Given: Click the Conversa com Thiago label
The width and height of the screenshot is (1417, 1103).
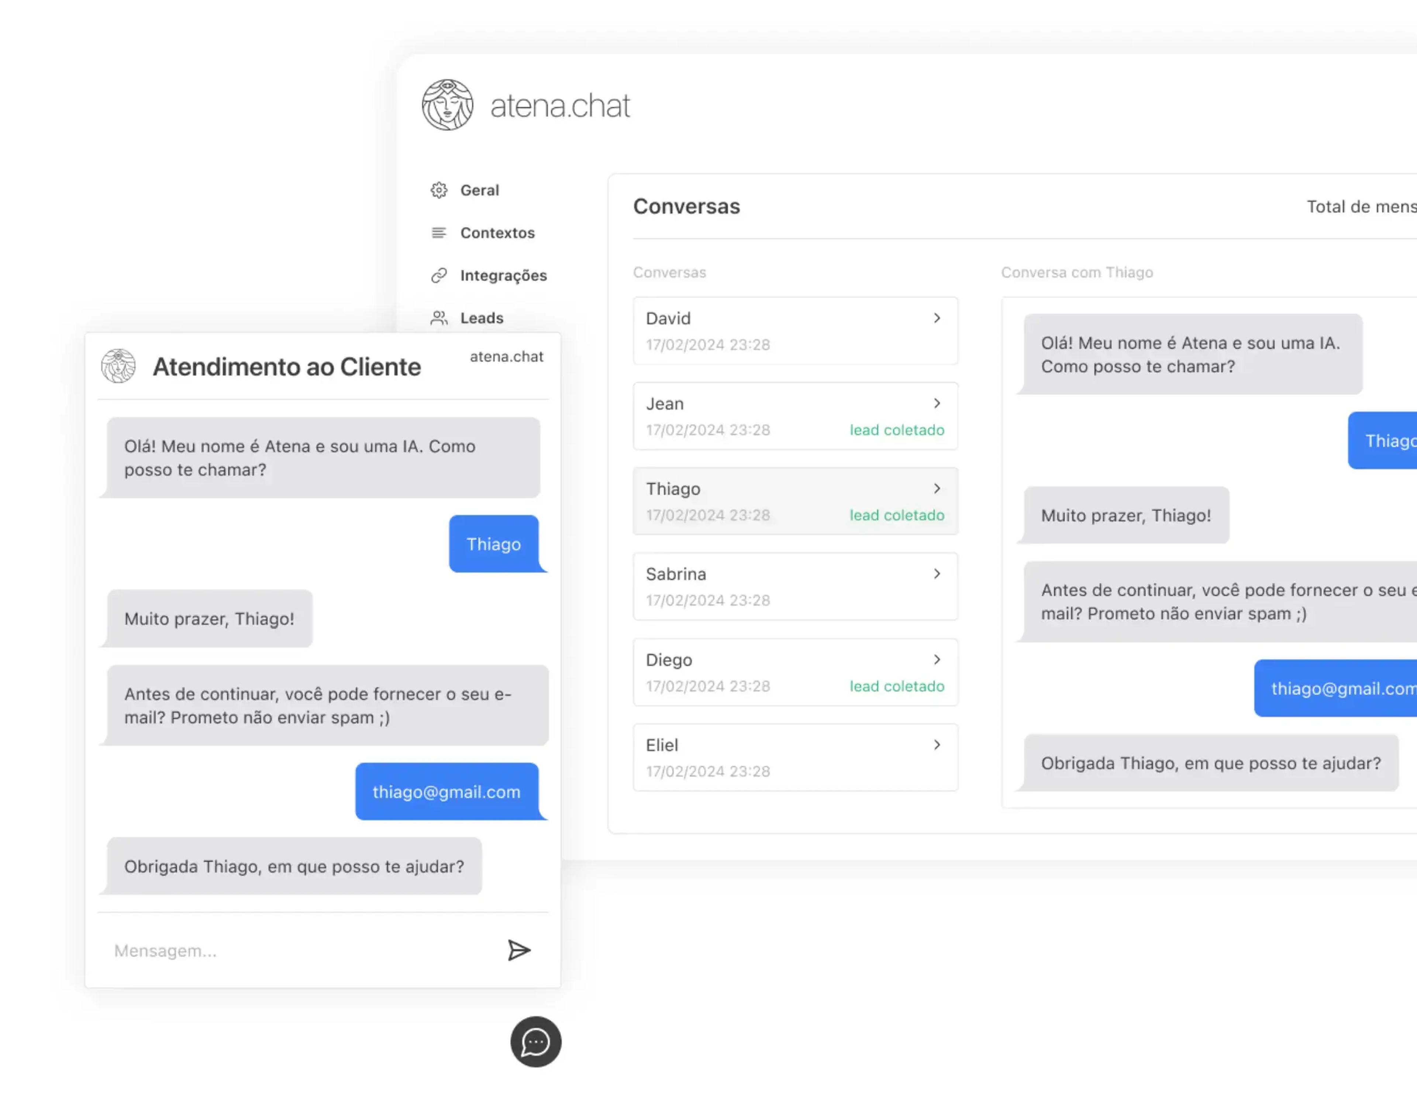Looking at the screenshot, I should point(1077,272).
